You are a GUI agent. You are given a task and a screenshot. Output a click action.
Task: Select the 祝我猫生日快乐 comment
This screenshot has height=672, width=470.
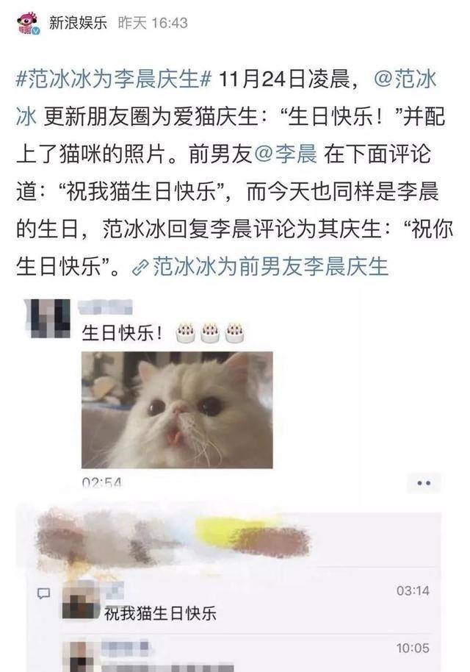coord(161,613)
